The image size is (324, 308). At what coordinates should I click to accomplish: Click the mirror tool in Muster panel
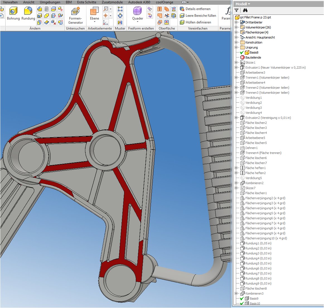pos(120,22)
